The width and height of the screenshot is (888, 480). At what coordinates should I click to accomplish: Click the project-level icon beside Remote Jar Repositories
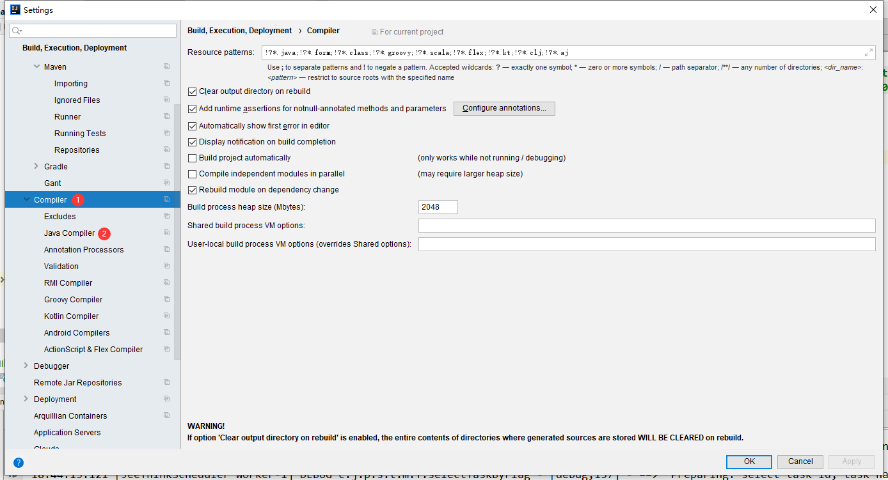coord(166,382)
